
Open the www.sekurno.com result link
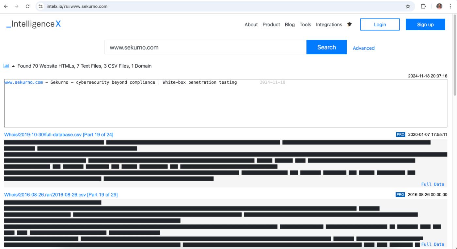tap(24, 82)
